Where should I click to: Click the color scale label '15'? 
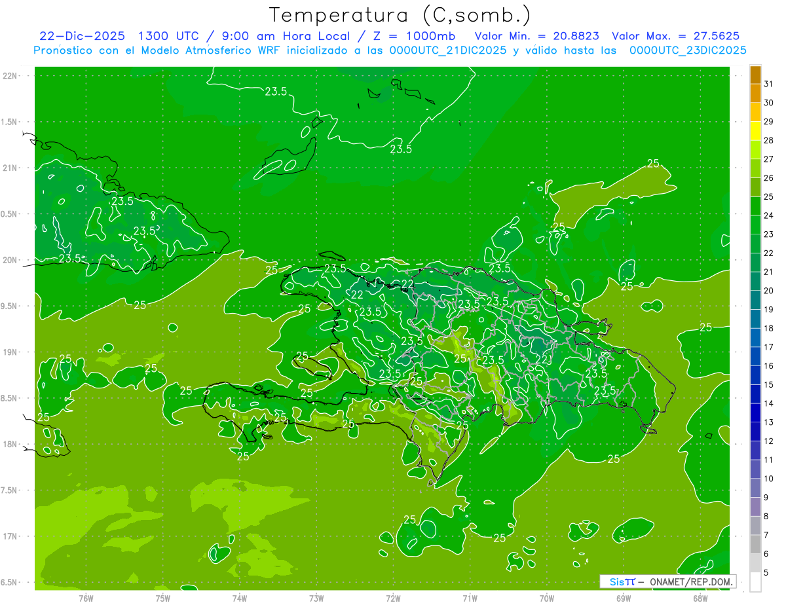pos(769,384)
